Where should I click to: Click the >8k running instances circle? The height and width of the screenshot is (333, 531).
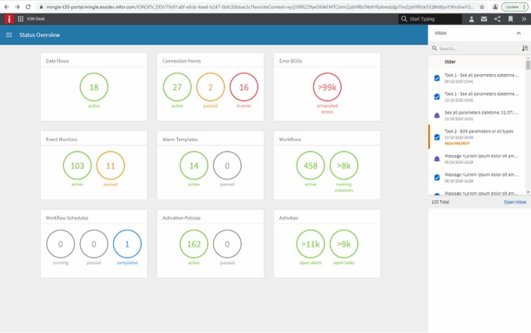(x=344, y=165)
